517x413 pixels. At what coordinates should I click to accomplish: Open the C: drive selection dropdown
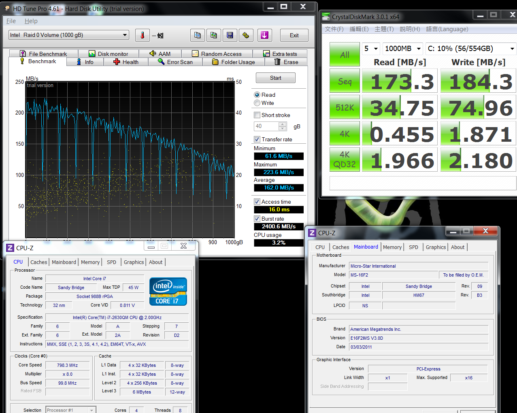click(470, 49)
